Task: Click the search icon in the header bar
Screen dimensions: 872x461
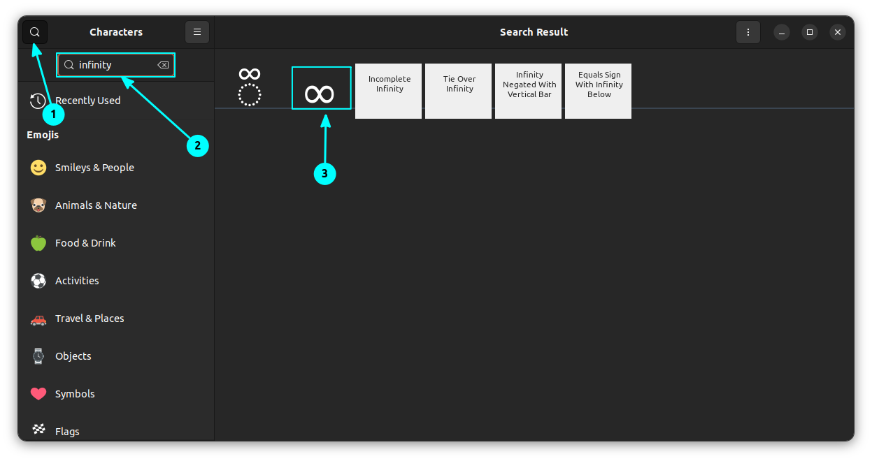Action: 34,31
